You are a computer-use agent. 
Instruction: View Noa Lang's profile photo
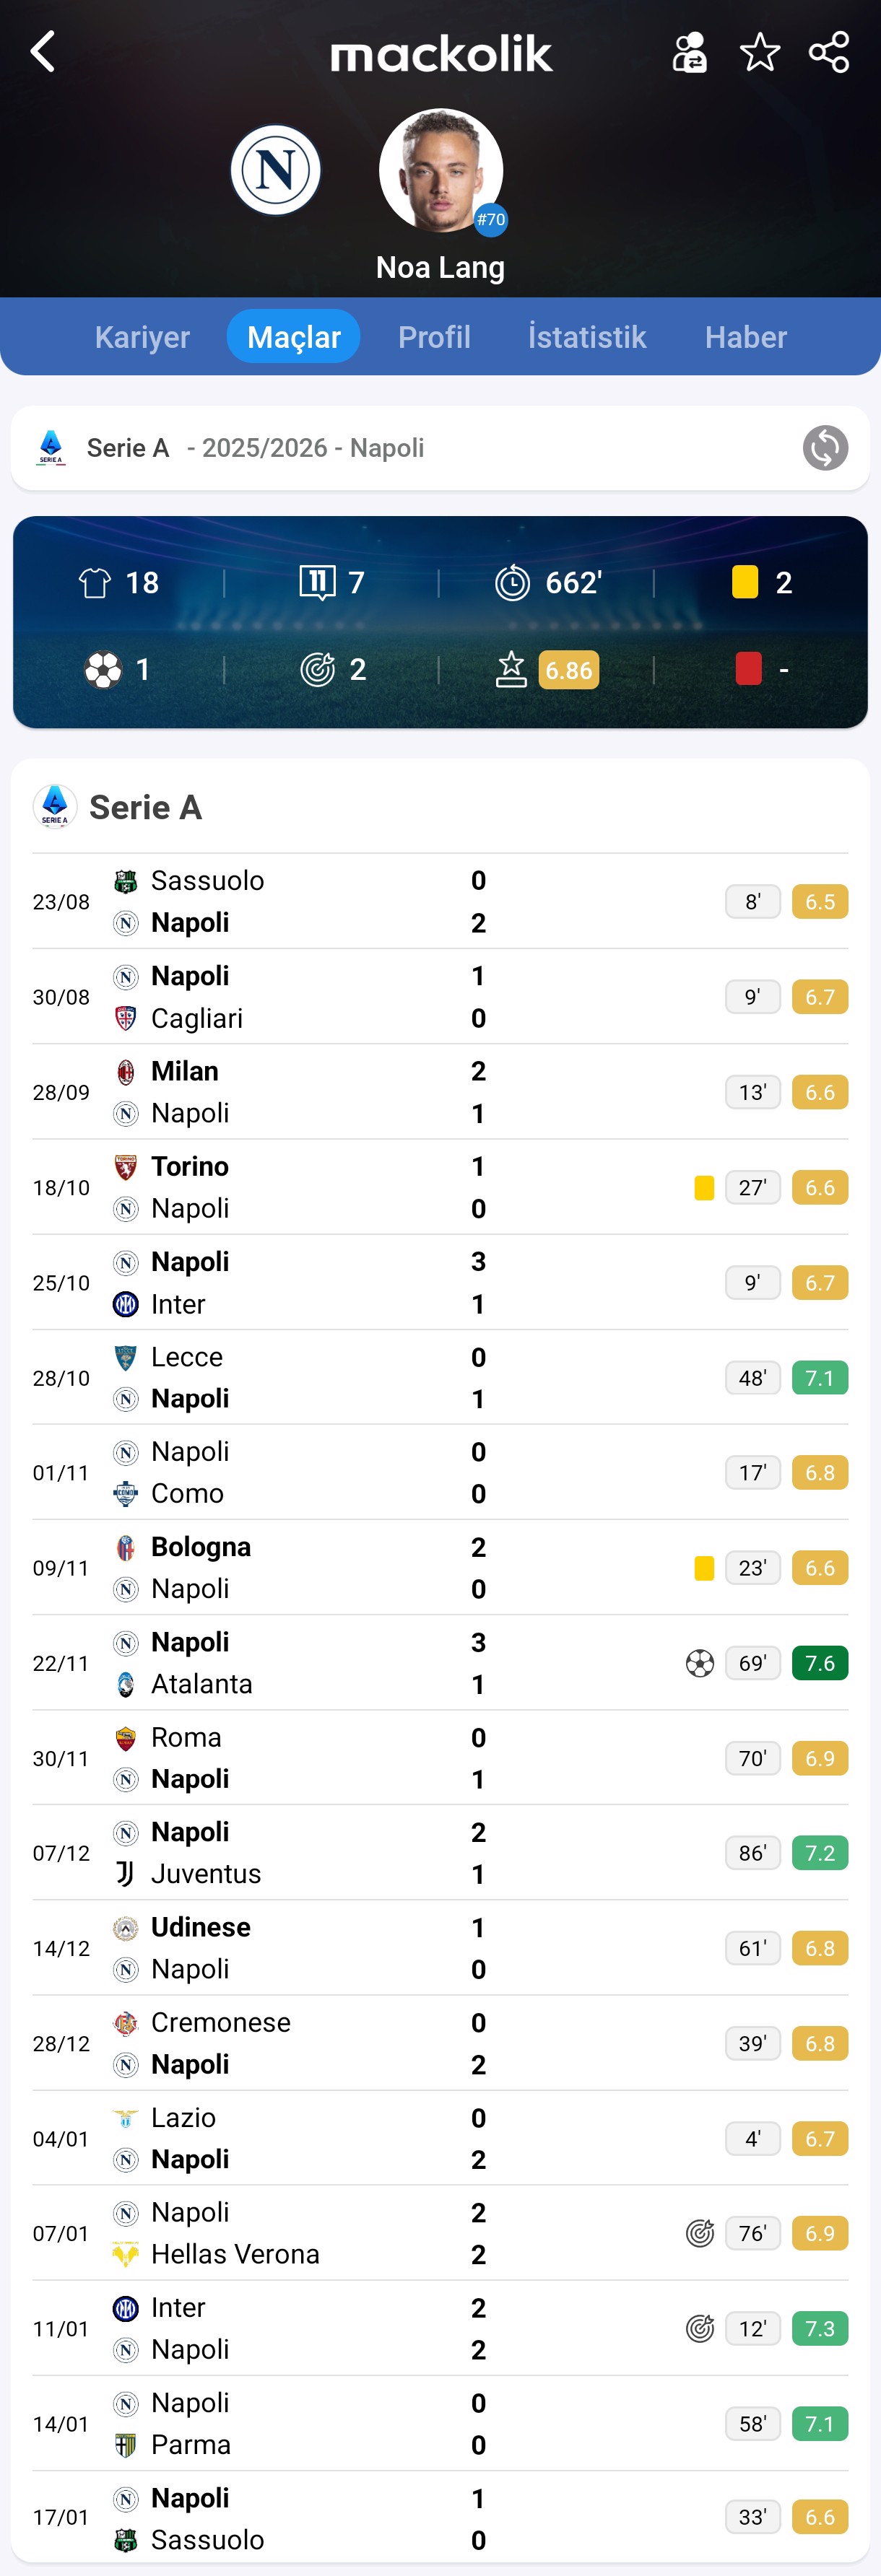440,171
